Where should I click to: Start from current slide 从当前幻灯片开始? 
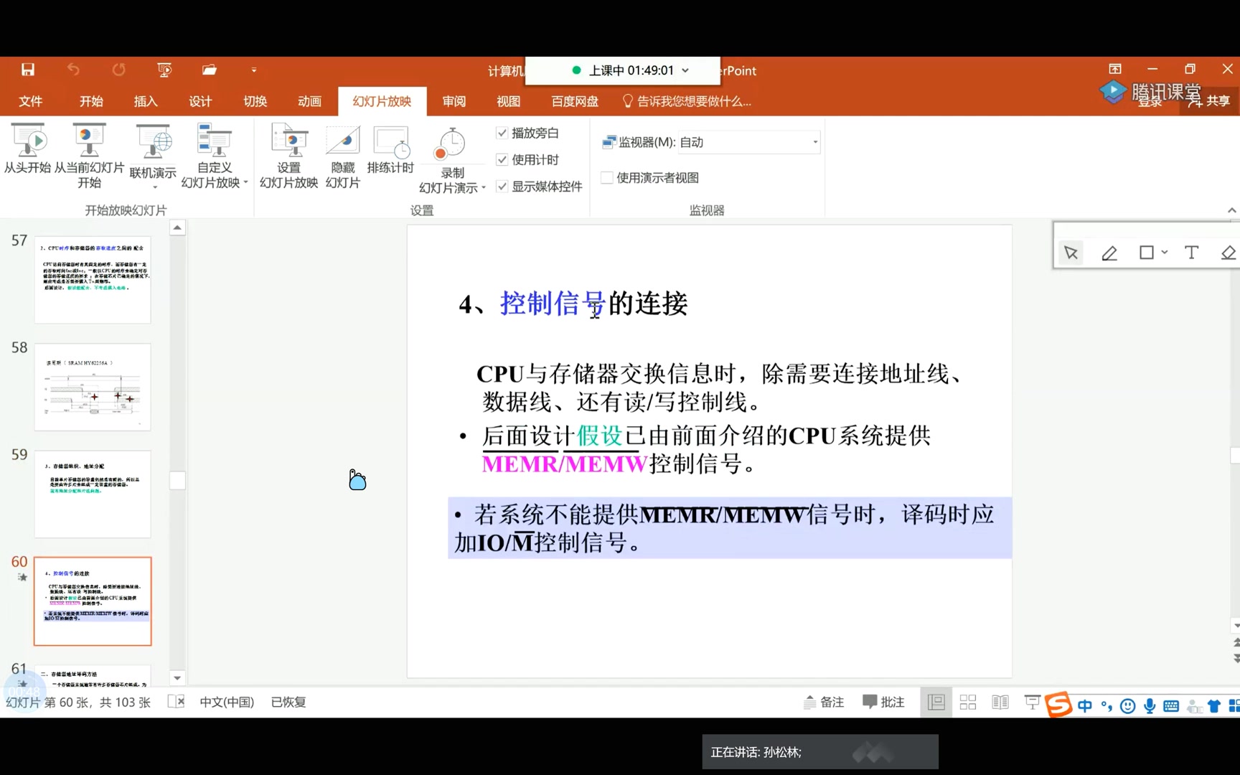89,156
